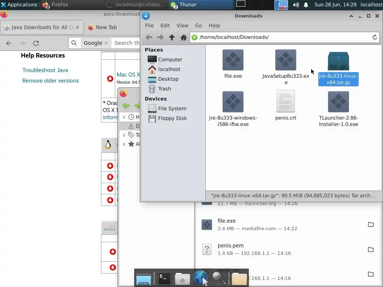
Task: Open the tan folder icon in bottom dock
Action: click(x=239, y=279)
